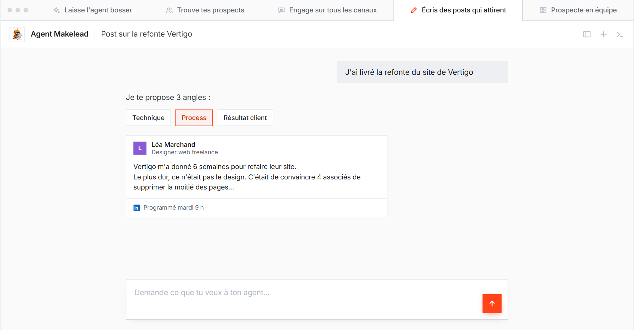Screen dimensions: 634x330
Task: Choose the 'Process' angle
Action: point(194,118)
